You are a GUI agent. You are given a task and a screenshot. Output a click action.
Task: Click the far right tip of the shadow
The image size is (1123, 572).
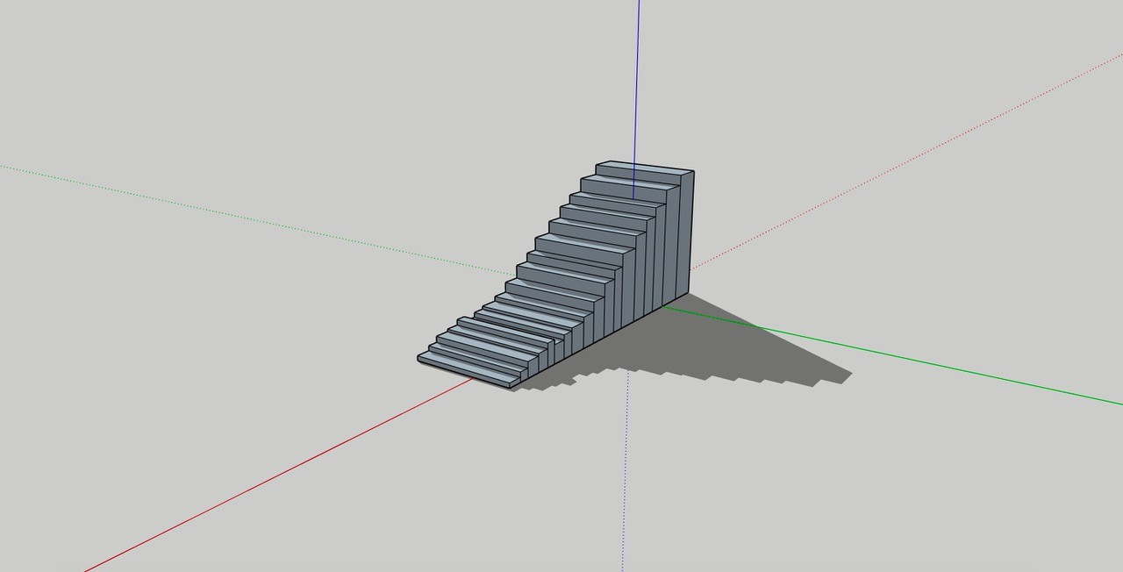(849, 375)
